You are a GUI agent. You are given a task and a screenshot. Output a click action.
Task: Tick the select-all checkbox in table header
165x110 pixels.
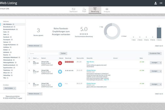tap(29, 58)
